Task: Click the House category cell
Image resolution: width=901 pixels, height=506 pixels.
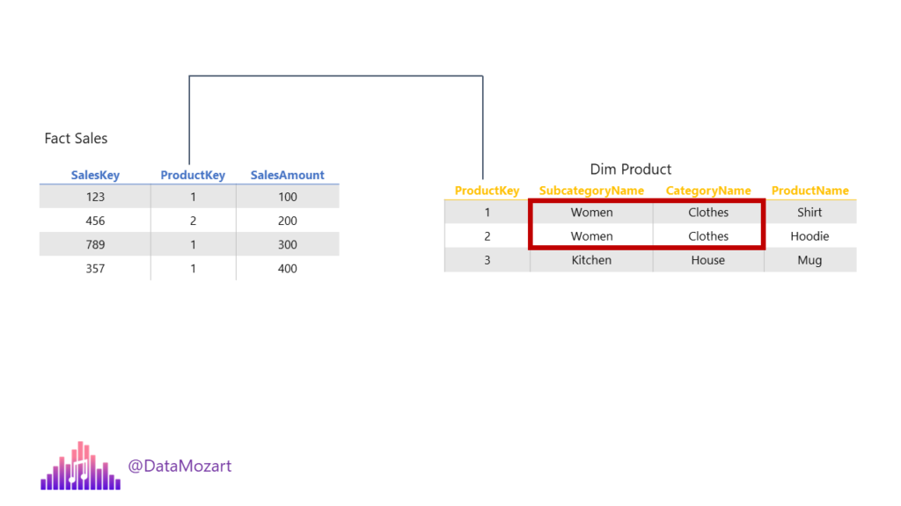Action: point(708,260)
